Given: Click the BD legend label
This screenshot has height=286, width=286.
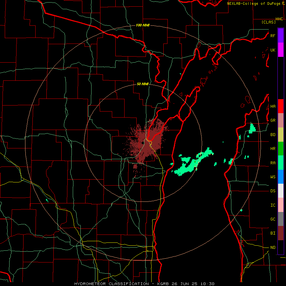Looking at the screenshot, I should coord(273,135).
